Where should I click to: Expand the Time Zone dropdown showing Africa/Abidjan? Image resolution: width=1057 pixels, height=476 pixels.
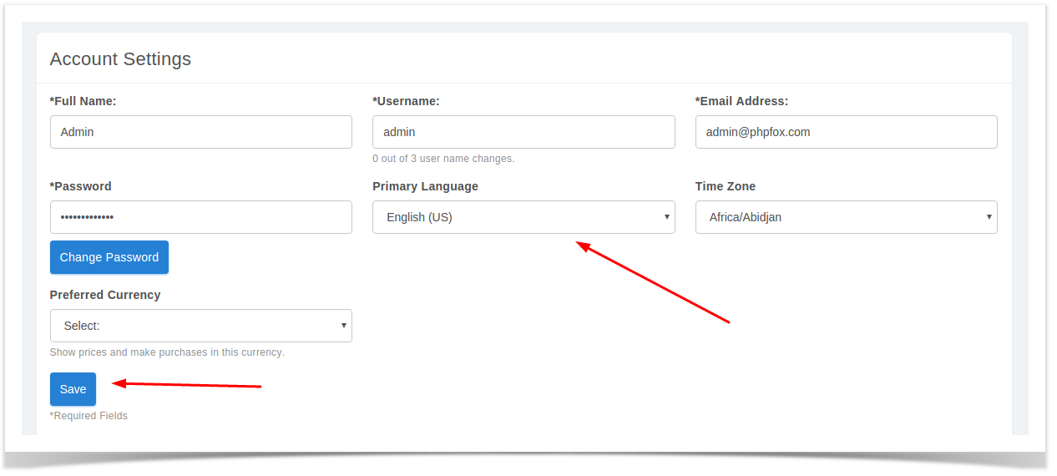[x=846, y=217]
